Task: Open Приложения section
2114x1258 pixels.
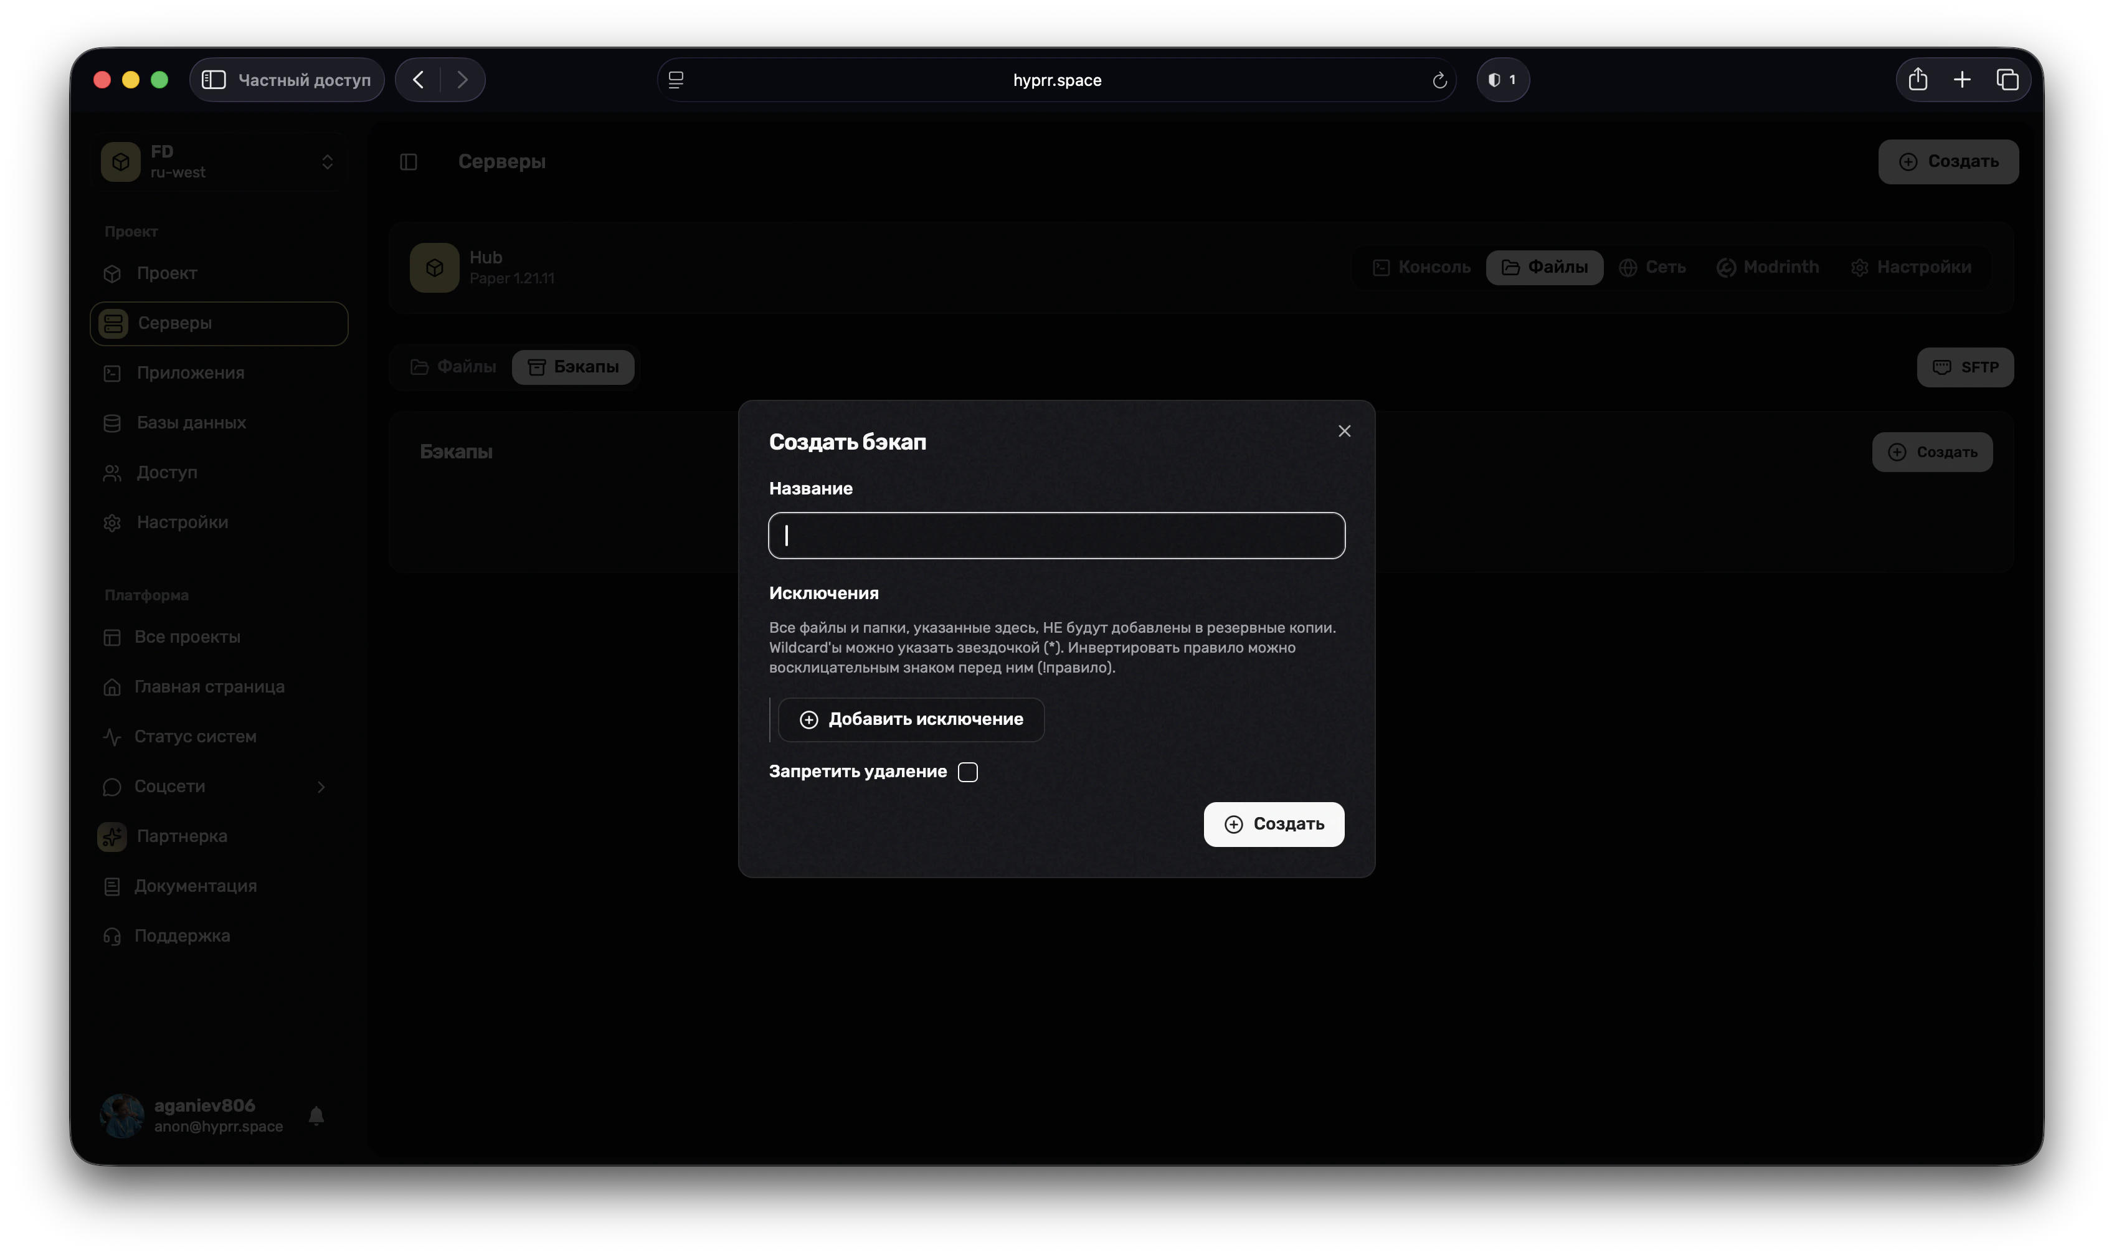Action: coord(219,373)
